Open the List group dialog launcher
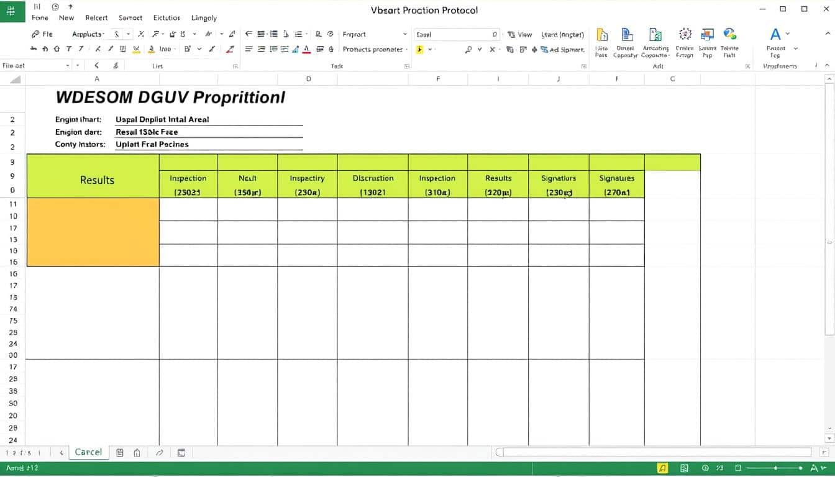The height and width of the screenshot is (477, 835). [x=235, y=65]
